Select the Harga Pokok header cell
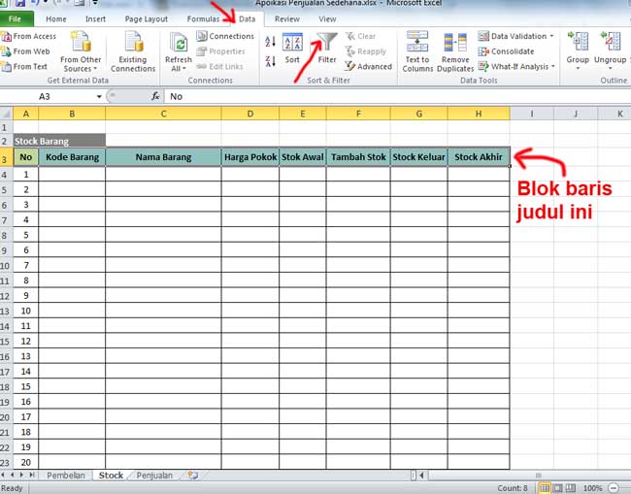631x494 pixels. [250, 157]
